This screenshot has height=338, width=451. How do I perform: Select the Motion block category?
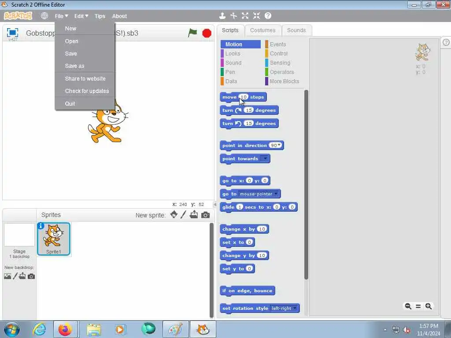241,44
